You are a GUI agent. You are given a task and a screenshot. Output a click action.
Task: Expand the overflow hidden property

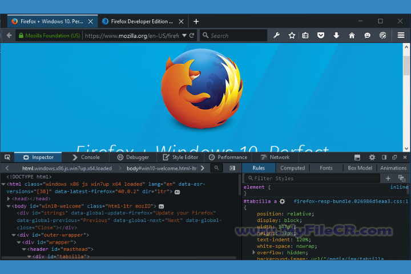click(x=253, y=252)
